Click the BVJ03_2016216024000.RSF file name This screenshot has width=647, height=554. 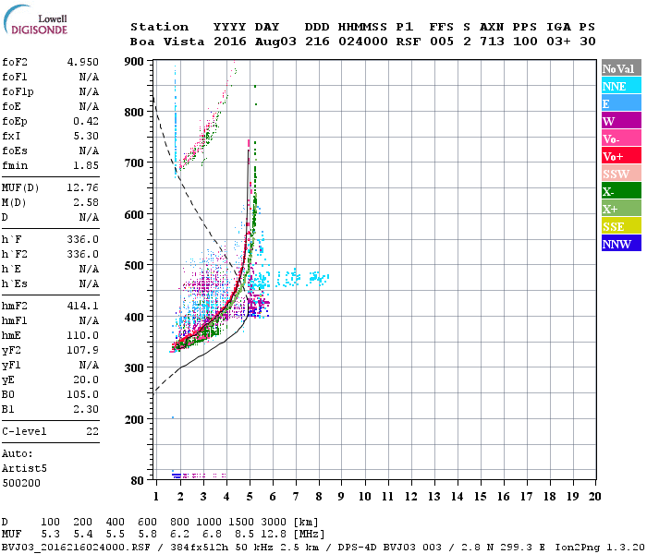(76, 548)
